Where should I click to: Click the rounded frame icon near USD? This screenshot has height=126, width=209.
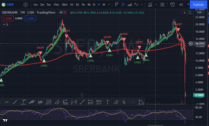pyautogui.click(x=190, y=13)
